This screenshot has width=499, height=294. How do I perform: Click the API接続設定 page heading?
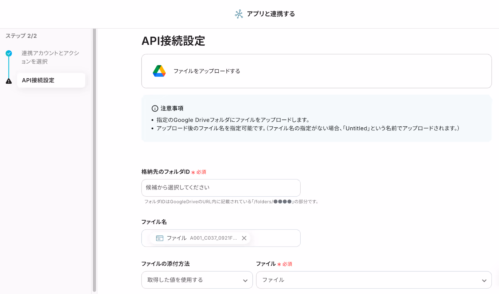click(173, 41)
